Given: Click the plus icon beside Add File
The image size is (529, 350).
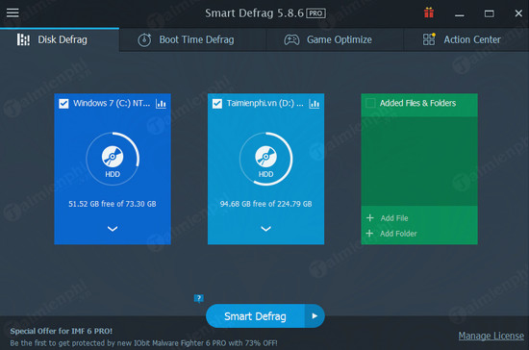Looking at the screenshot, I should coord(369,218).
